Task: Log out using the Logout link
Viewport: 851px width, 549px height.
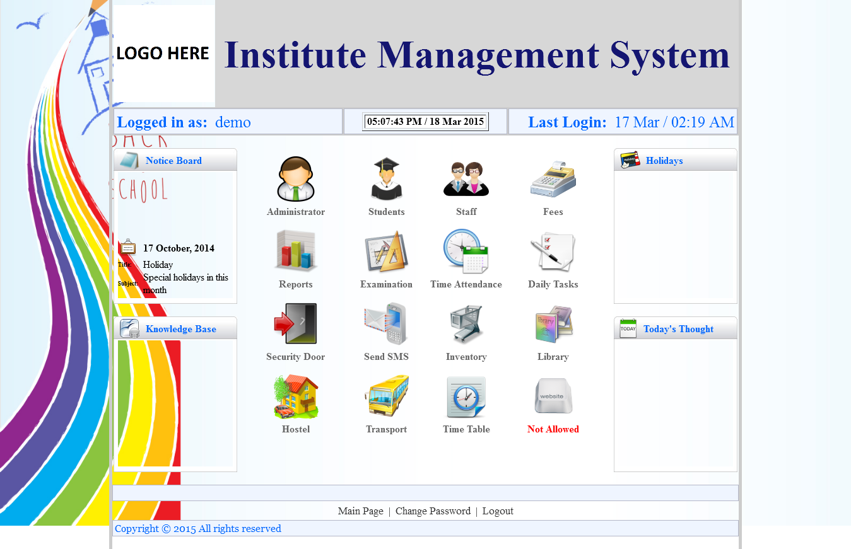Action: point(498,511)
